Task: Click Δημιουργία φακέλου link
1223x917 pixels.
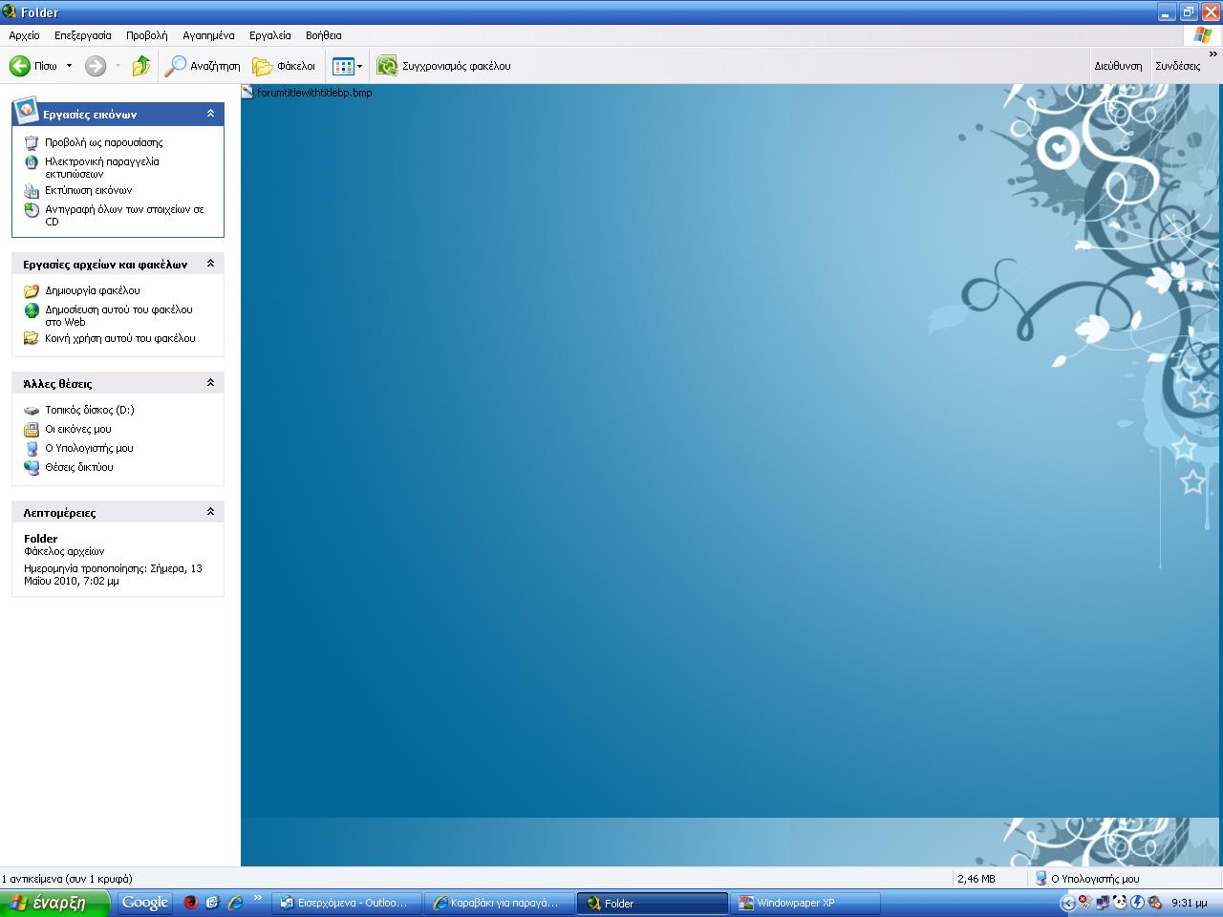Action: click(93, 290)
